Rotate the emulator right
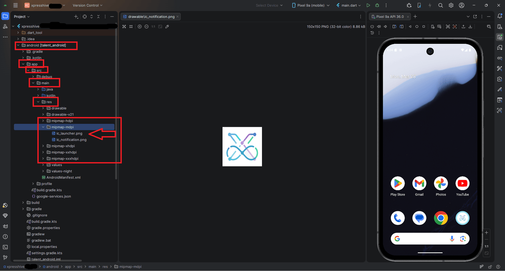Screen dimensions: 505x271 click(401, 27)
